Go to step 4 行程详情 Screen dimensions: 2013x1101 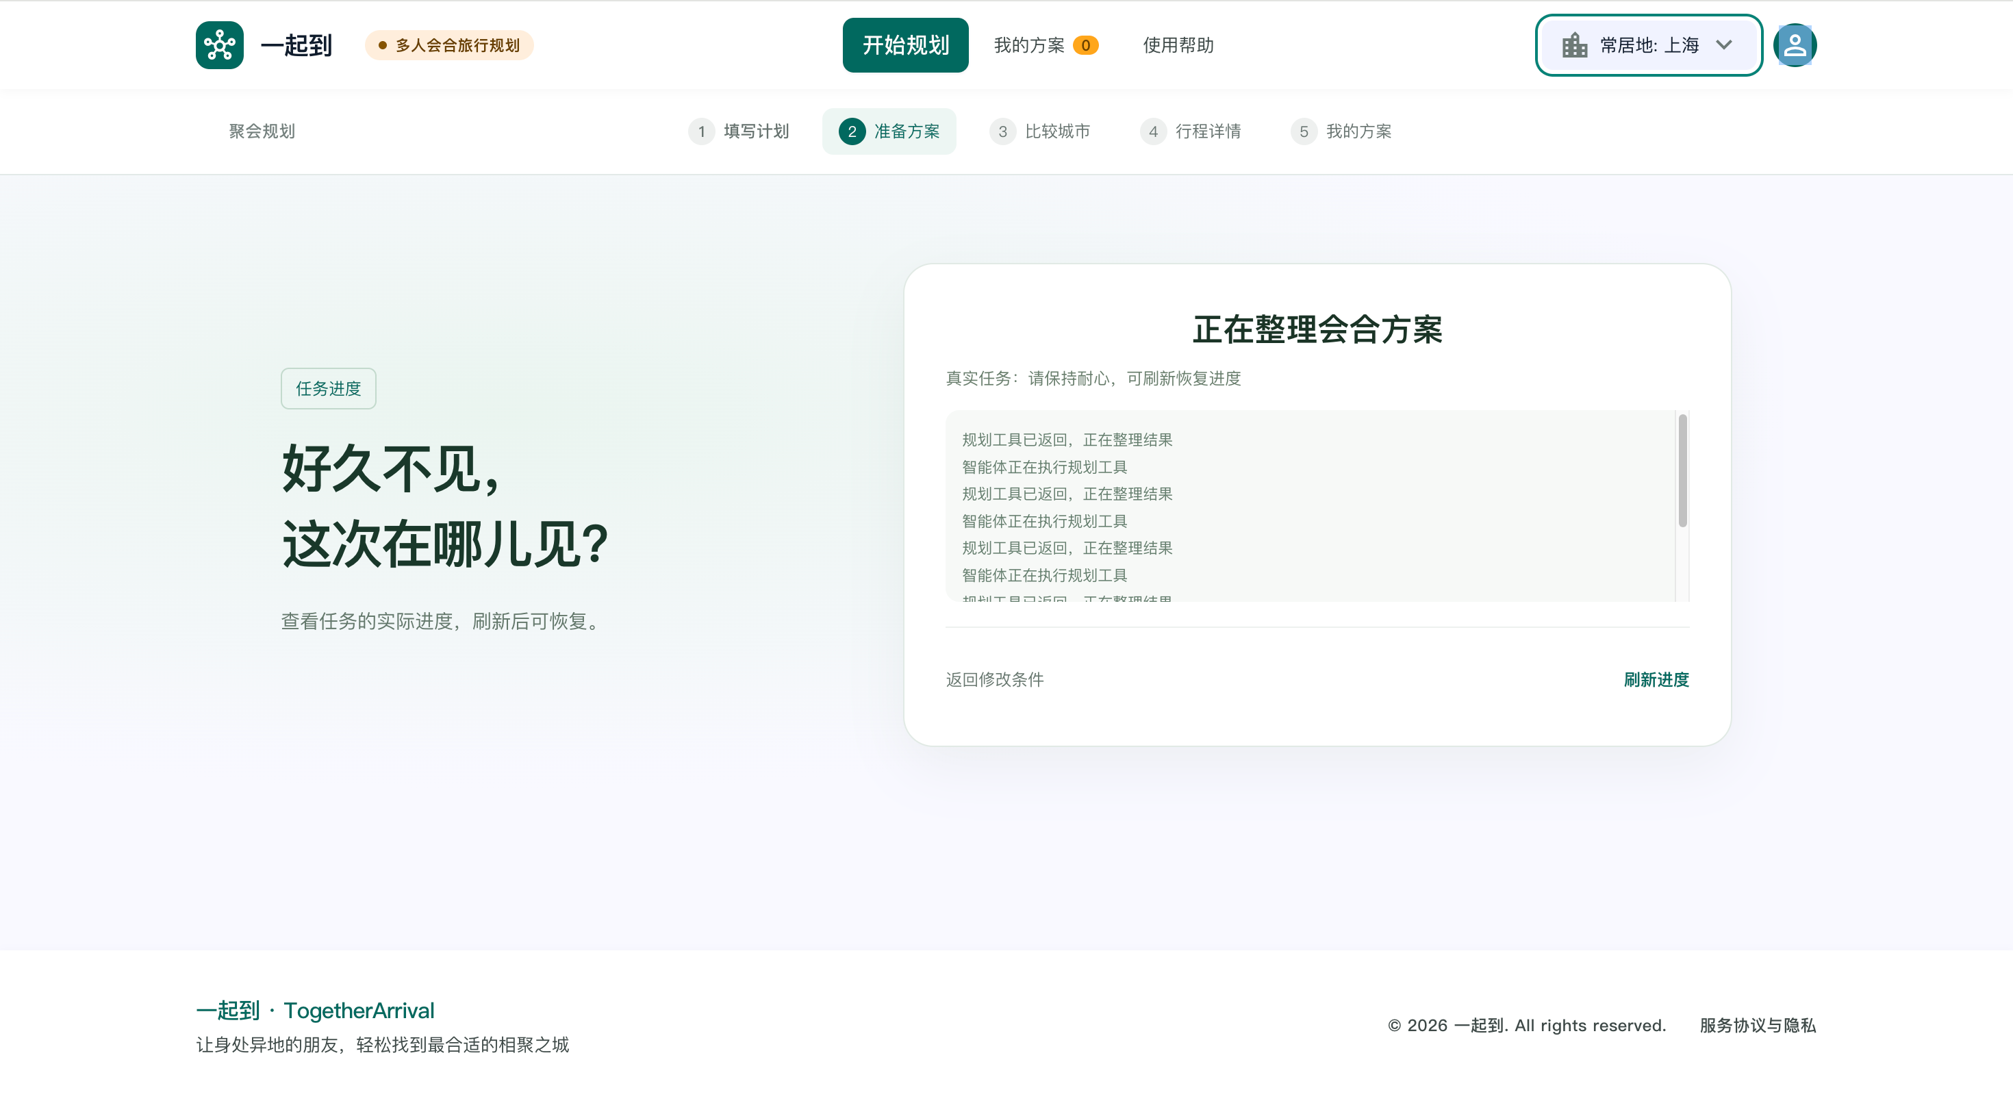click(x=1191, y=131)
